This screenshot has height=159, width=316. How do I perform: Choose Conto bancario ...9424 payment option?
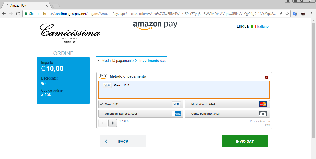pyautogui.click(x=227, y=114)
